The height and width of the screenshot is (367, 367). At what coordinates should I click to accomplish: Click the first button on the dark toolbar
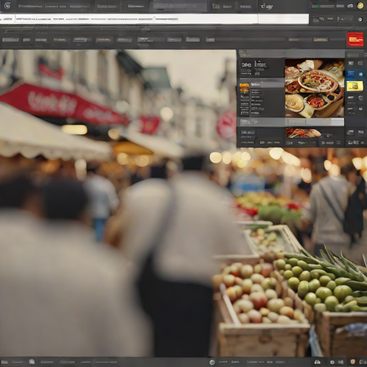tap(11, 39)
